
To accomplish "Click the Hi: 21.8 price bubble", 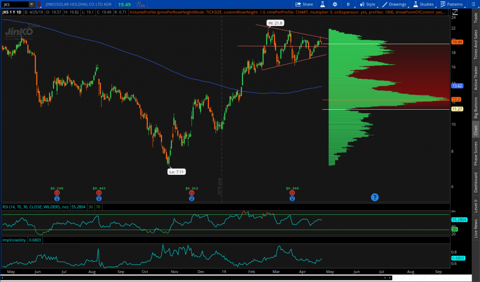I will coord(275,23).
